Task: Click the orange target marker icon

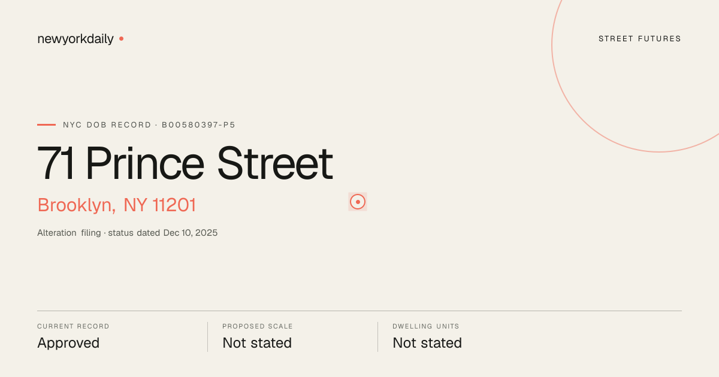Action: [x=358, y=202]
